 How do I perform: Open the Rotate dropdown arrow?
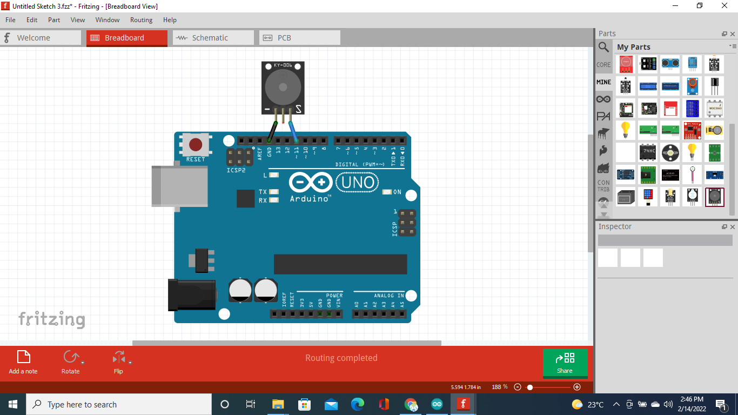click(83, 363)
